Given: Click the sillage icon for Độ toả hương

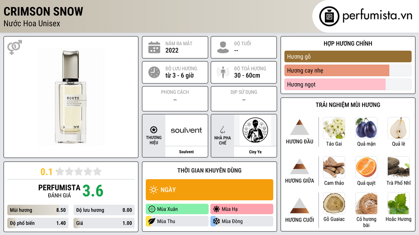Looking at the screenshot, I should 223,72.
